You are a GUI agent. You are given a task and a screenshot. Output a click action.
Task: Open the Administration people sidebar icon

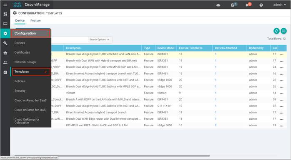[x=5, y=62]
